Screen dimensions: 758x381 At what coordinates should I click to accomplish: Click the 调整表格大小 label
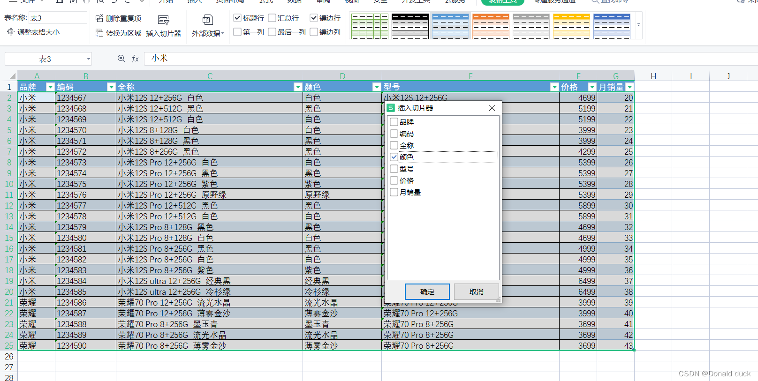pyautogui.click(x=38, y=32)
